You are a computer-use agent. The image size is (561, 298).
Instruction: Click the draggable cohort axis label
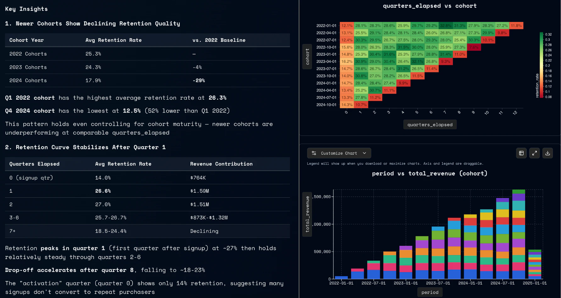coord(307,57)
